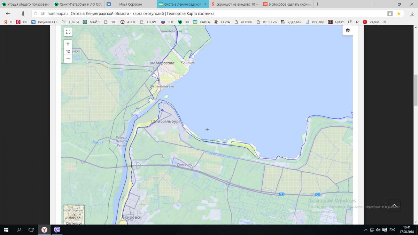Toggle fullscreen map view

coord(68,32)
